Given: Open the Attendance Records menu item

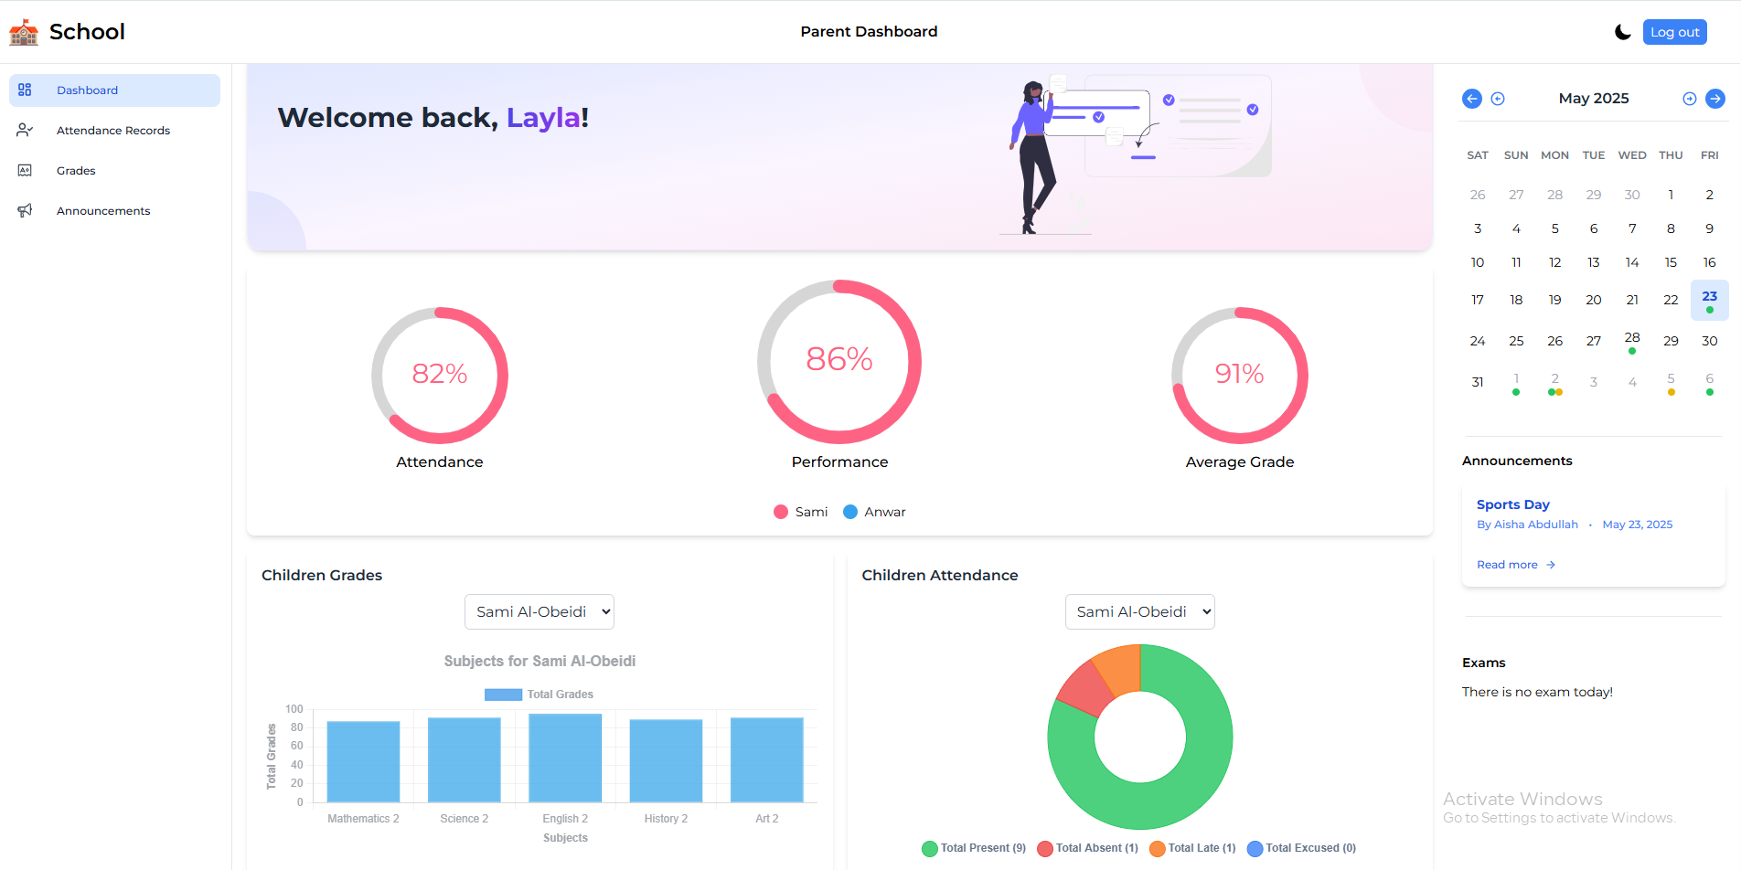Looking at the screenshot, I should click(114, 131).
